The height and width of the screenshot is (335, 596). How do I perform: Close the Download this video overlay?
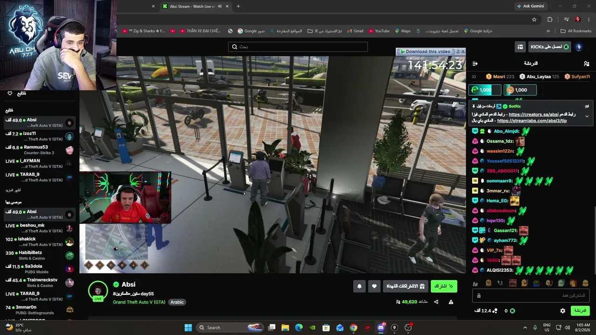462,52
